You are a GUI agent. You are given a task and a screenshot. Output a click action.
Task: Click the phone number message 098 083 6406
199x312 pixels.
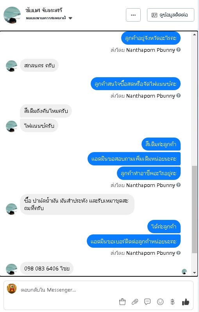point(47,268)
